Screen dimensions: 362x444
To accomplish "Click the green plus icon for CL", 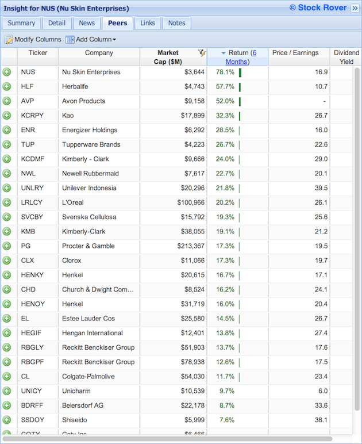I will tap(6, 376).
